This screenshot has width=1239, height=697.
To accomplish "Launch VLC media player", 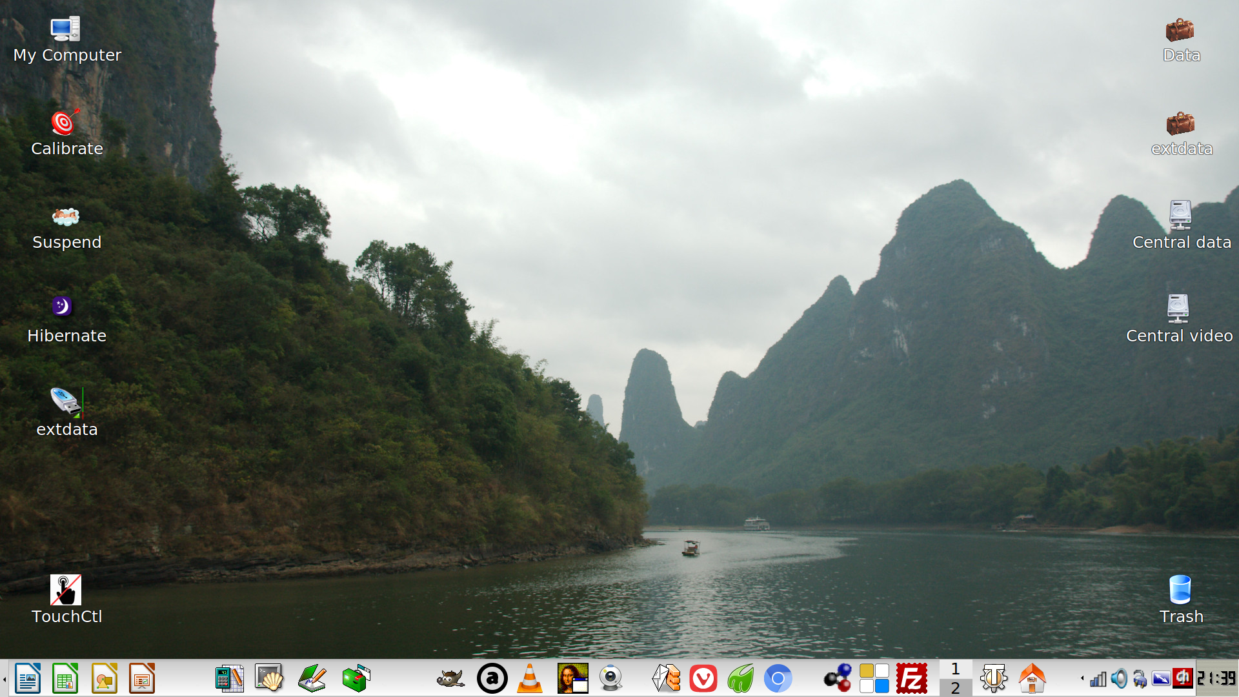I will tap(530, 678).
